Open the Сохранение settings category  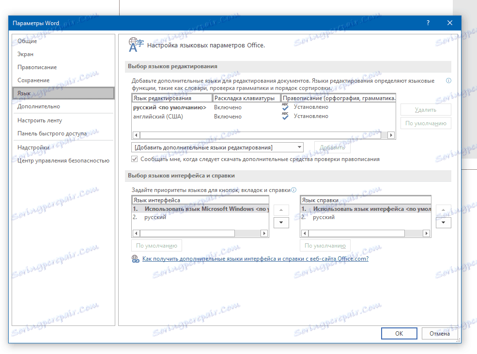63,80
